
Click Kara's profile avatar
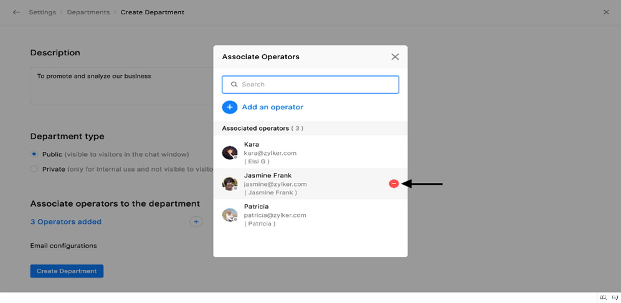[230, 152]
